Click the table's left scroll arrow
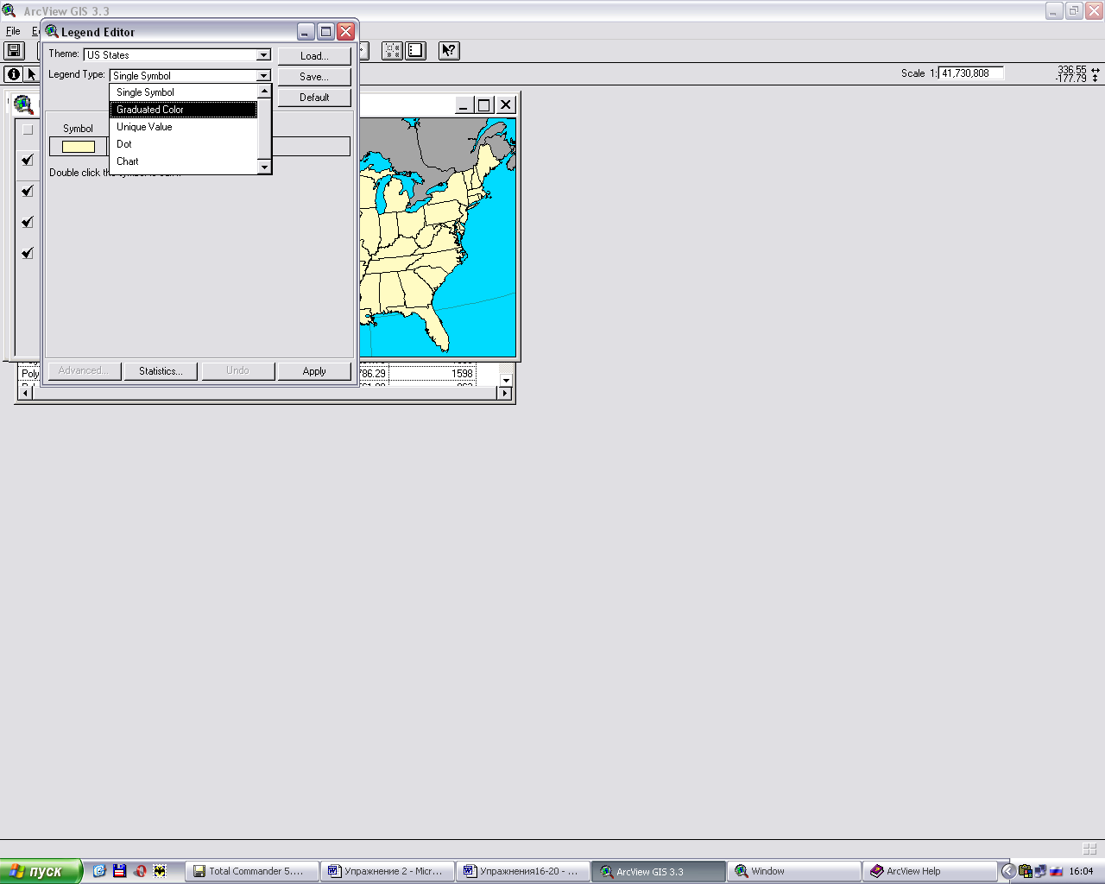 25,394
